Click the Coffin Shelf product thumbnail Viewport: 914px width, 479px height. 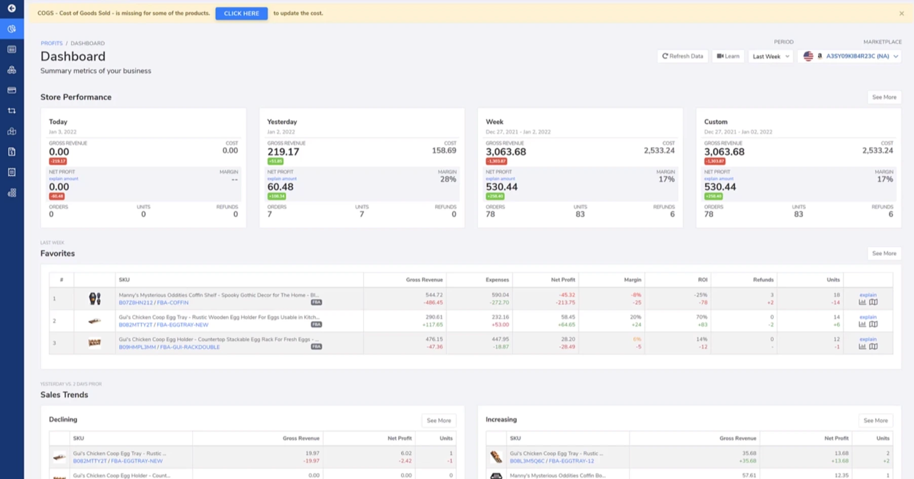pyautogui.click(x=95, y=299)
